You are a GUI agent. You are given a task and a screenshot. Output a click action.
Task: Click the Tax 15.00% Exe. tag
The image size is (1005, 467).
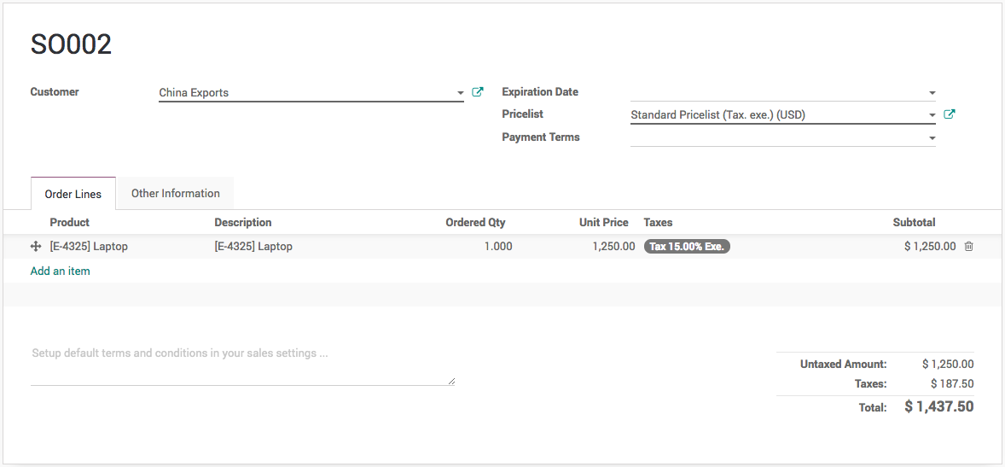coord(687,247)
